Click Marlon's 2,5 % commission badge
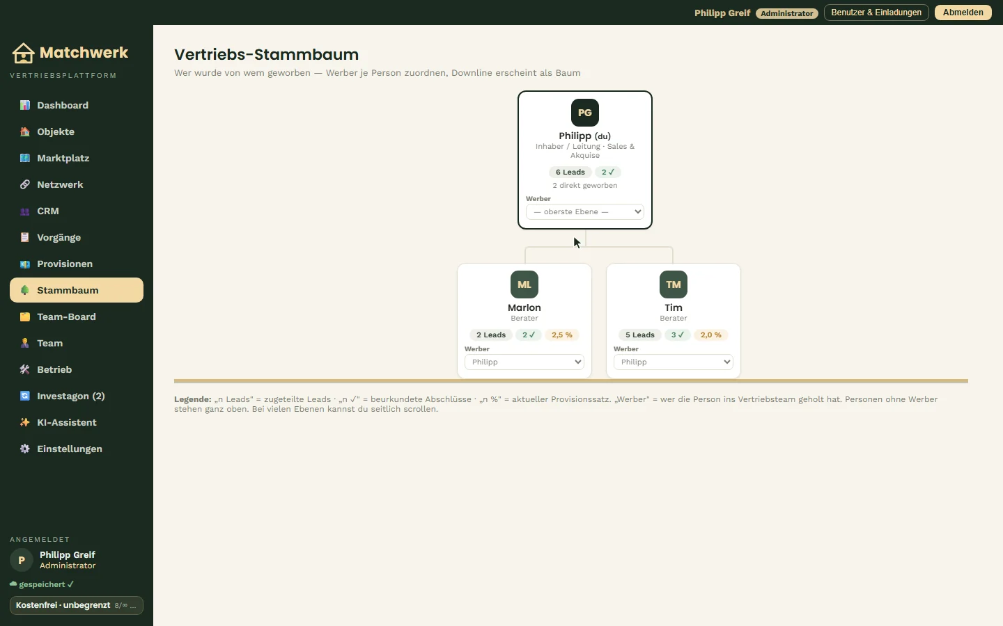The width and height of the screenshot is (1003, 626). pyautogui.click(x=562, y=335)
